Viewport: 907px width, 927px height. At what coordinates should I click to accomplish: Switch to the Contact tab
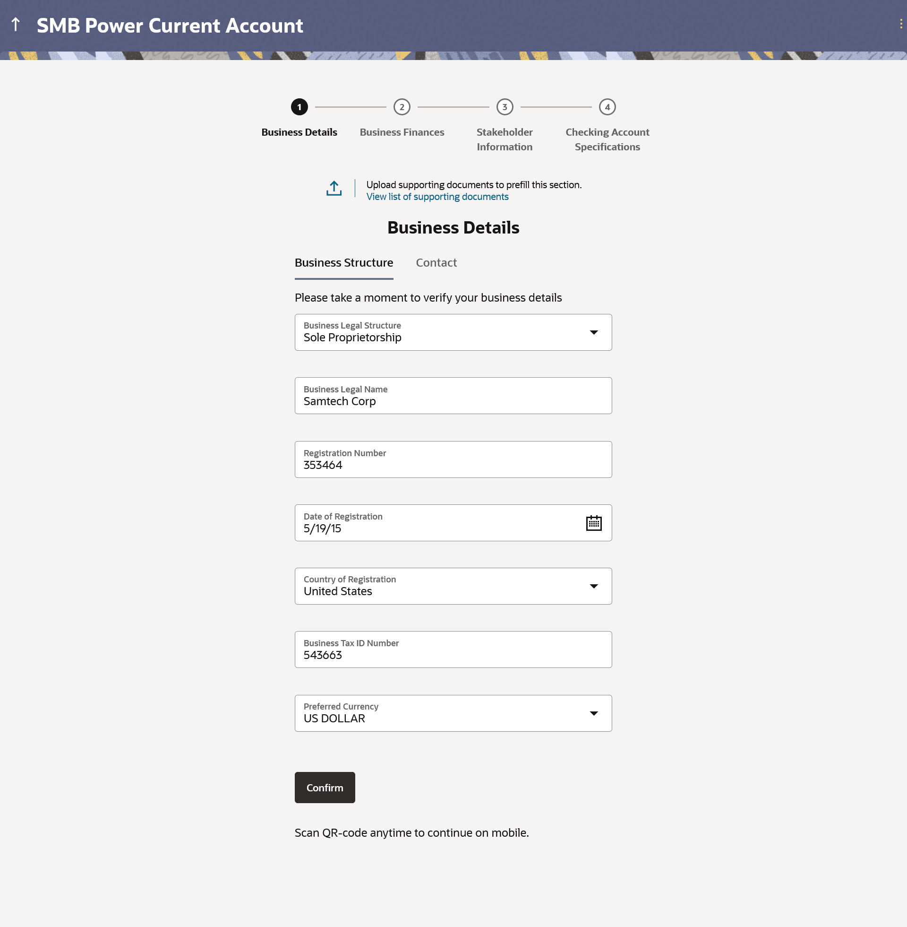[x=436, y=263]
